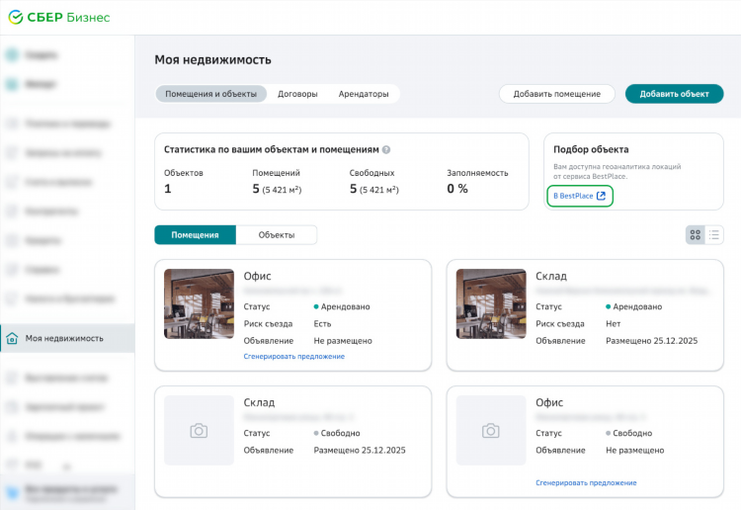Image resolution: width=741 pixels, height=510 pixels.
Task: Click Сгенерировать предложение in rented Офис card
Action: tap(294, 357)
